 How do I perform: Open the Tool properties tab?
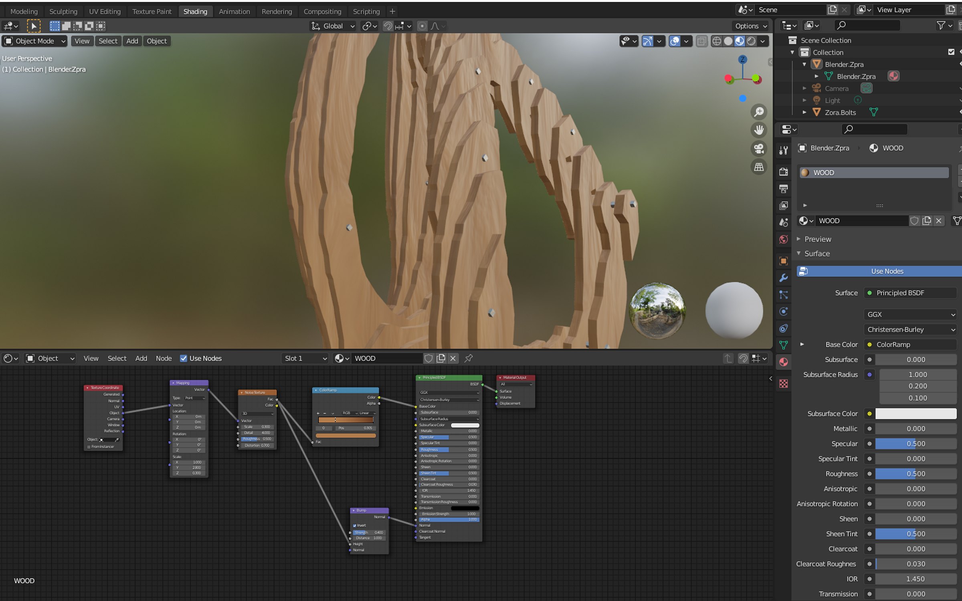click(x=783, y=150)
